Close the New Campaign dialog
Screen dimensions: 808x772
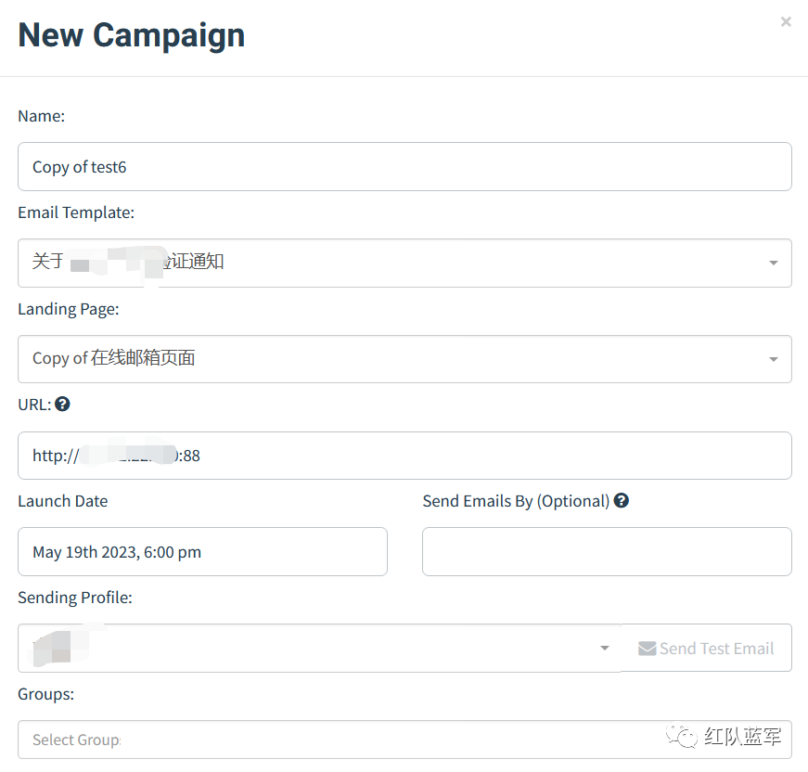pos(786,21)
